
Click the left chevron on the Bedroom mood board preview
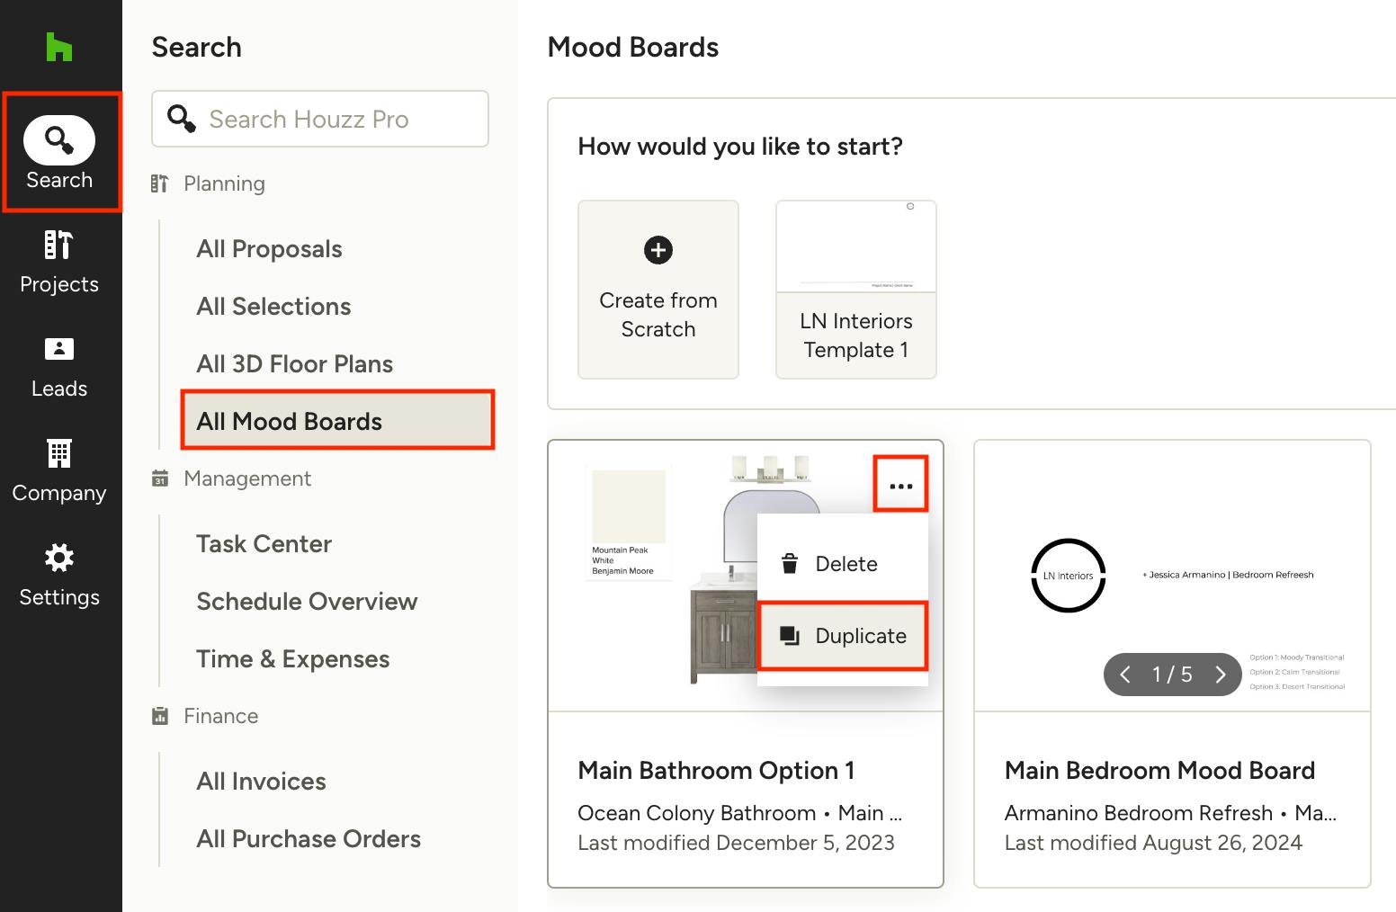click(1125, 674)
